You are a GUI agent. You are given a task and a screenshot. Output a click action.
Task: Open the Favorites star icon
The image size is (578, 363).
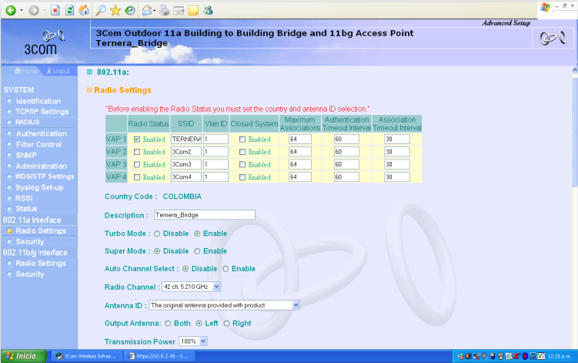[115, 9]
